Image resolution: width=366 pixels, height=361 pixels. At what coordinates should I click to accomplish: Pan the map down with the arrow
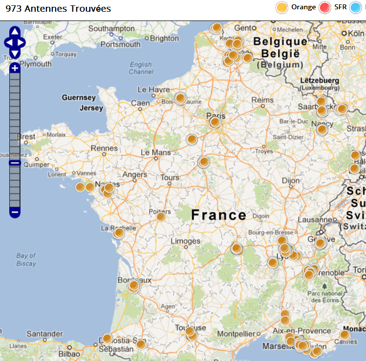(15, 54)
